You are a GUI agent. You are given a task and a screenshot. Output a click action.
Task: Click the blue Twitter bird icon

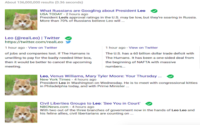68,42
